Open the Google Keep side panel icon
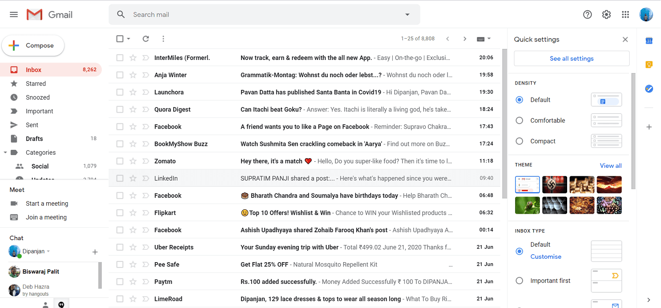 pyautogui.click(x=649, y=65)
